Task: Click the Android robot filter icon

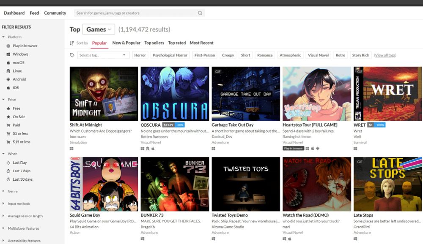Action: point(8,79)
